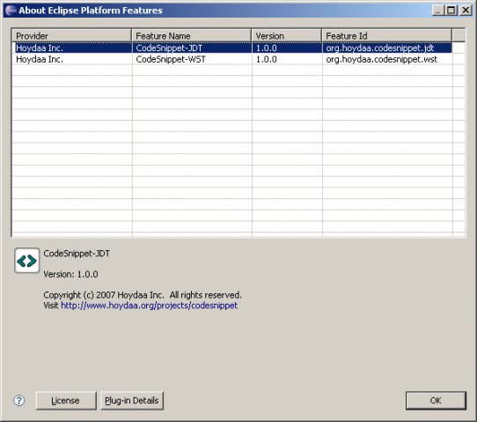
Task: Click the org.hoydaa.codesnippet.jdt feature id cell
Action: point(380,48)
